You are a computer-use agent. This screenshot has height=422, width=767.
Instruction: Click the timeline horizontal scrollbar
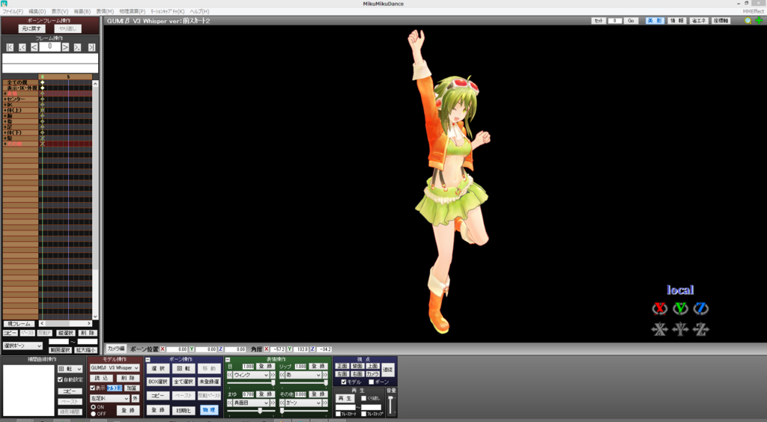(x=66, y=323)
